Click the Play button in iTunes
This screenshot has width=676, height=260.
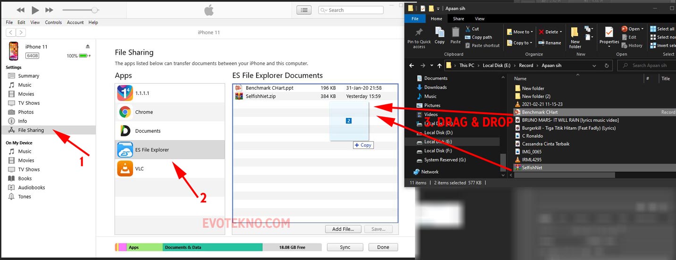pyautogui.click(x=35, y=10)
